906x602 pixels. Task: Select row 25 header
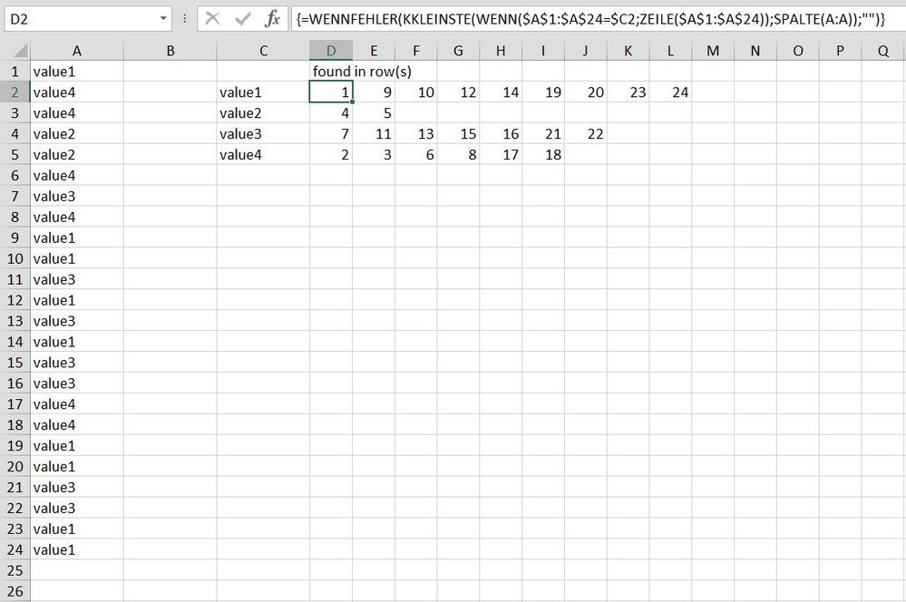[15, 571]
